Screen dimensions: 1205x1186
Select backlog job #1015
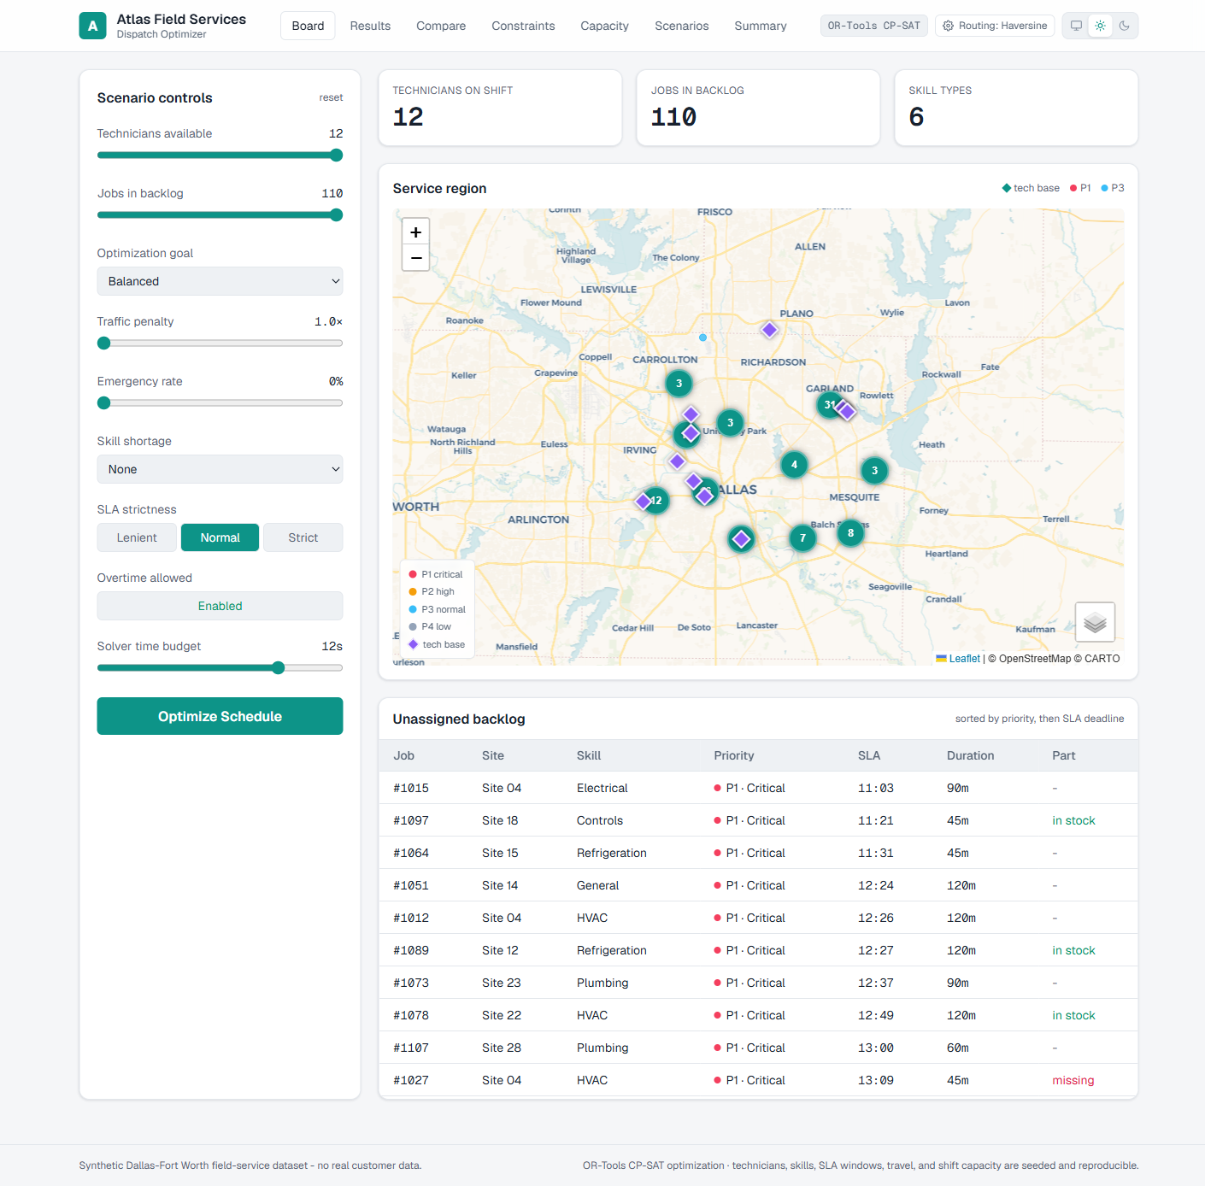click(x=758, y=788)
